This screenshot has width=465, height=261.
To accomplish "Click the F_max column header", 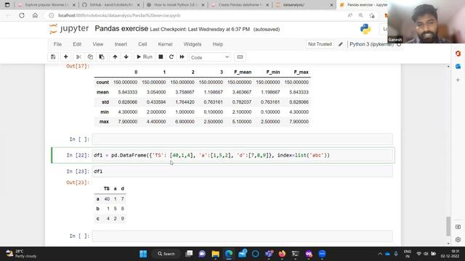I will [301, 72].
